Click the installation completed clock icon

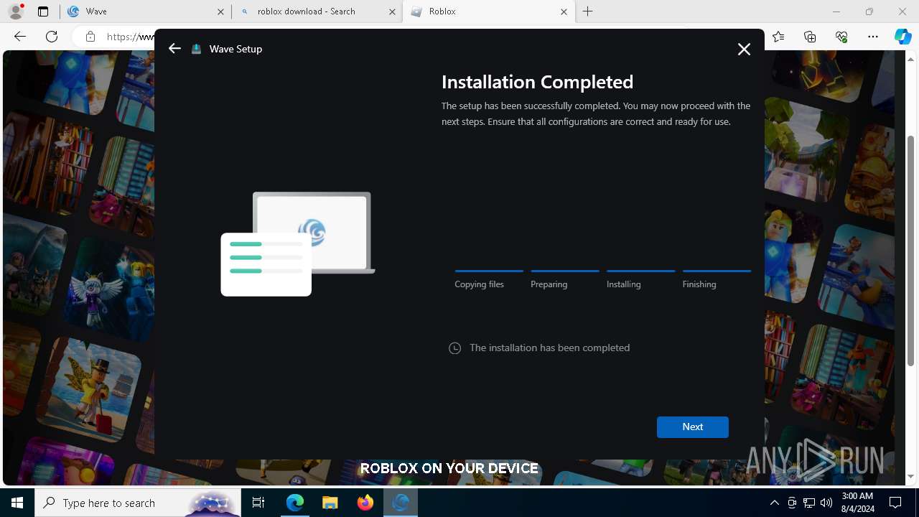(x=454, y=348)
